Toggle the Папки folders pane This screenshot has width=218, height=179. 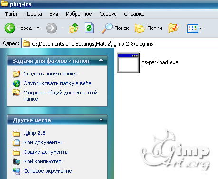(x=149, y=28)
